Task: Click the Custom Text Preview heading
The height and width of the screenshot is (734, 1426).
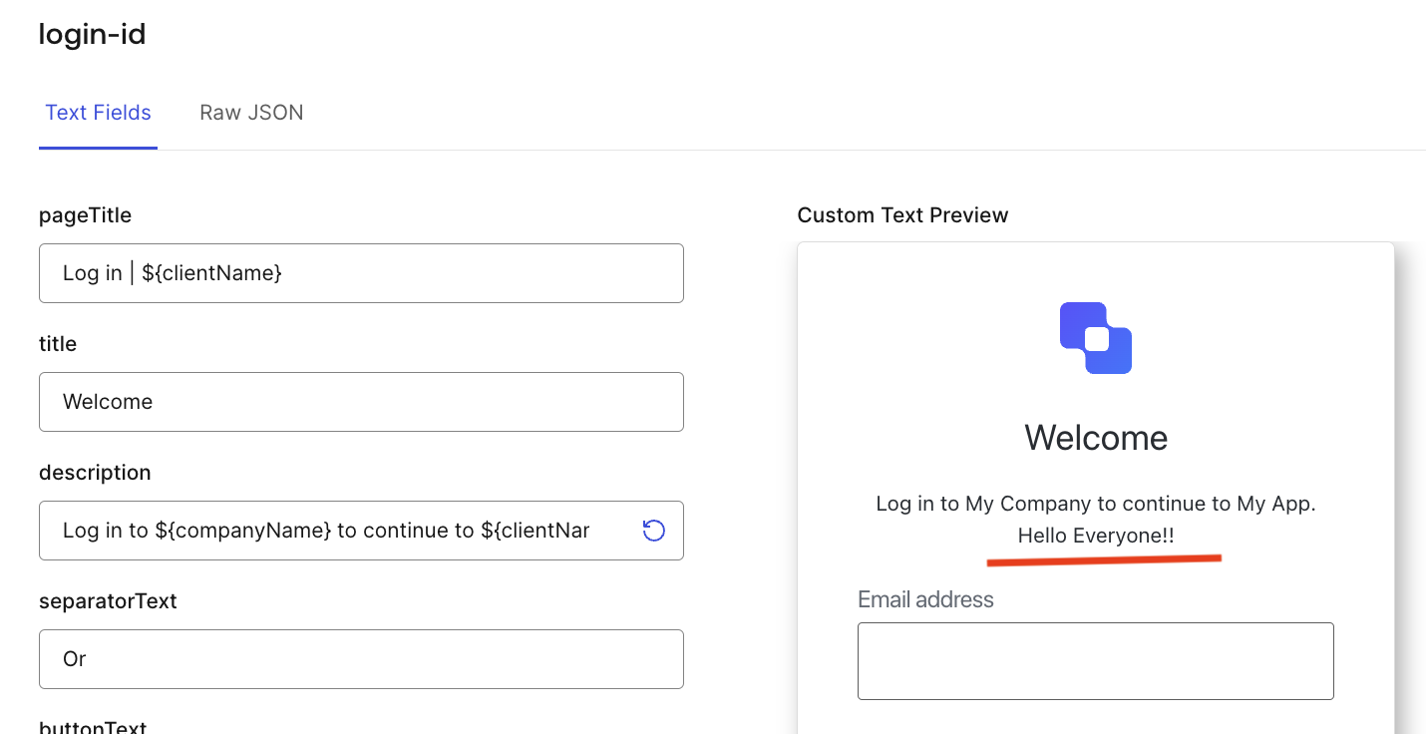Action: [902, 215]
